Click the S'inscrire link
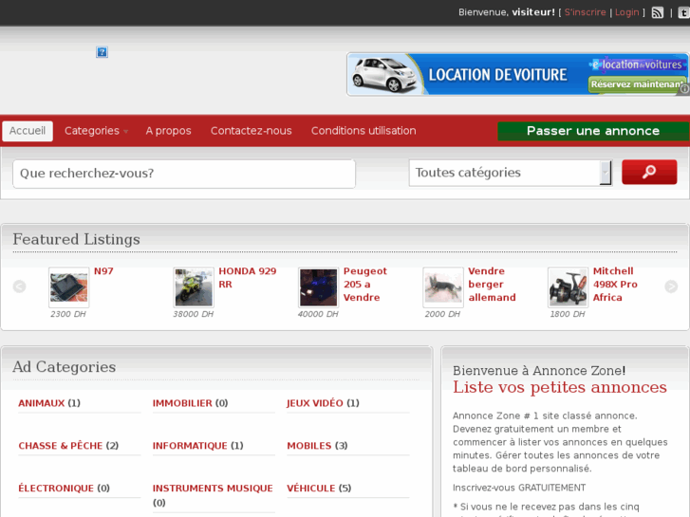Screen dimensions: 690x517 click(x=585, y=12)
